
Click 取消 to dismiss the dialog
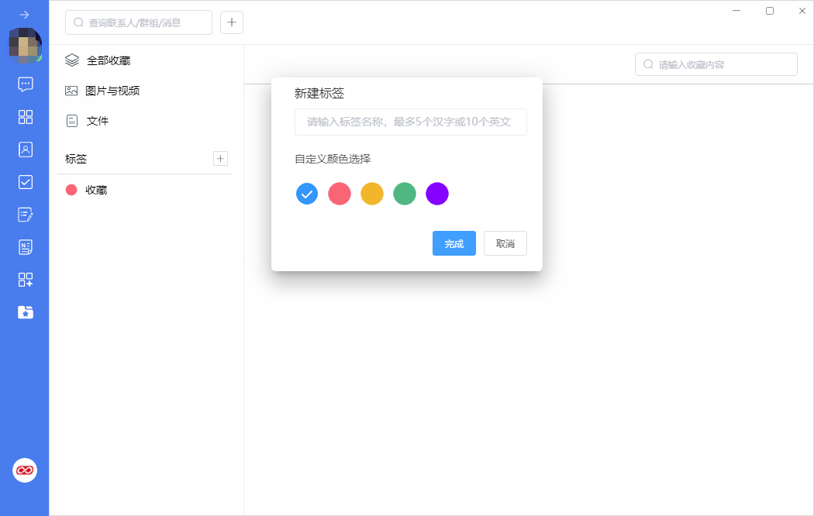tap(505, 243)
